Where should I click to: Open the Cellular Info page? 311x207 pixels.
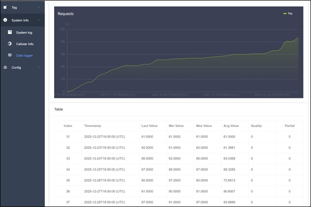pos(25,44)
